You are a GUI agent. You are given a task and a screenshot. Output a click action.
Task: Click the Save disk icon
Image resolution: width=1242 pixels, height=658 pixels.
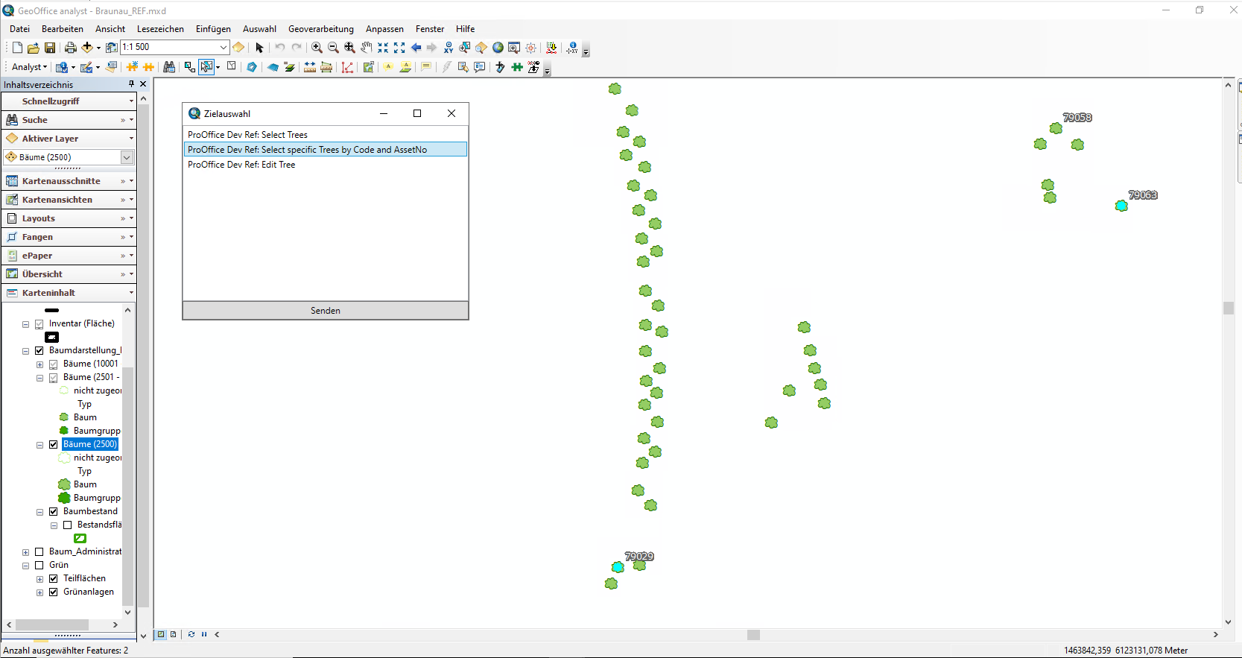pos(50,48)
